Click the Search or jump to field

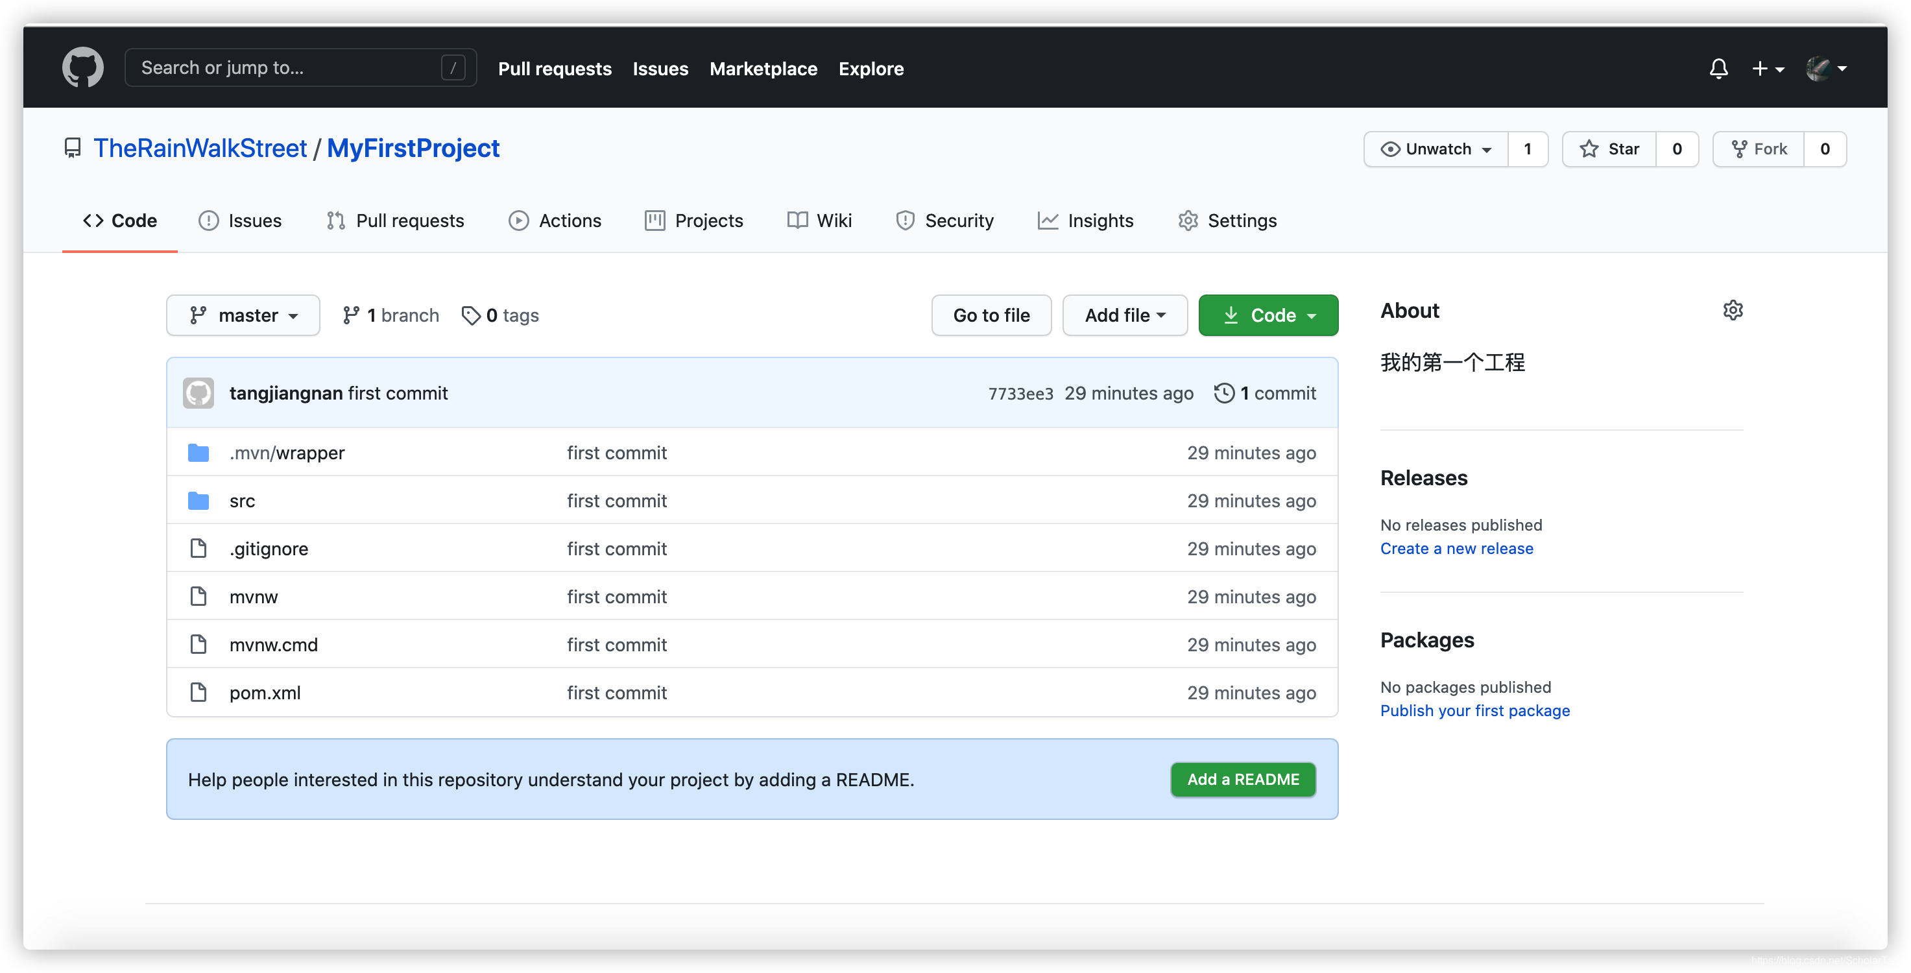tap(300, 67)
